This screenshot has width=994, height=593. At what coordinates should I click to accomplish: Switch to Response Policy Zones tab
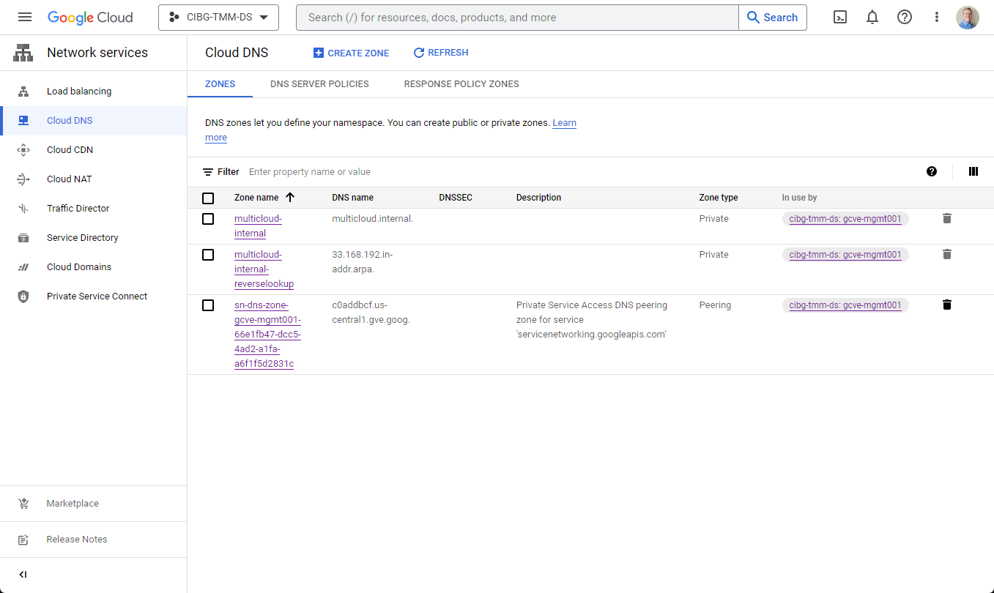[x=461, y=84]
